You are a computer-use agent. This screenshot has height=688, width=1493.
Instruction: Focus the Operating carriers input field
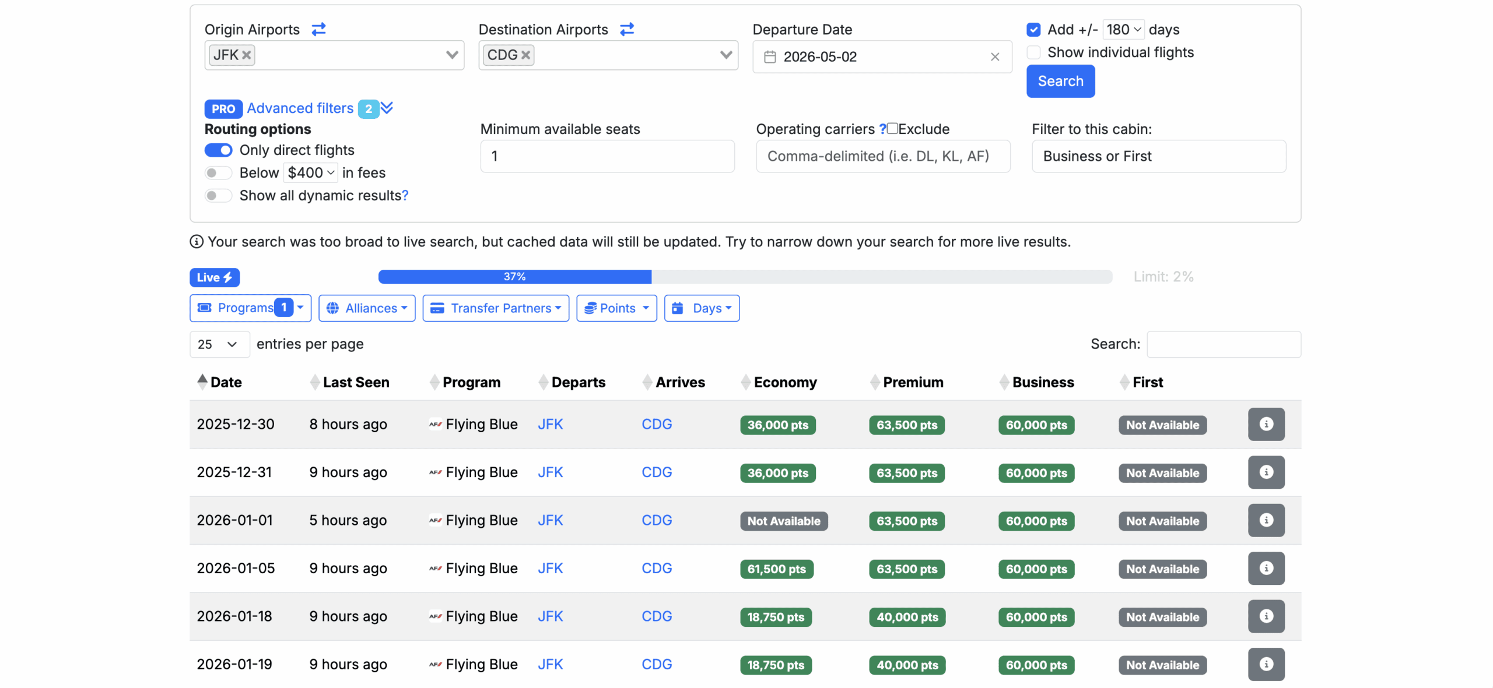[x=882, y=156]
